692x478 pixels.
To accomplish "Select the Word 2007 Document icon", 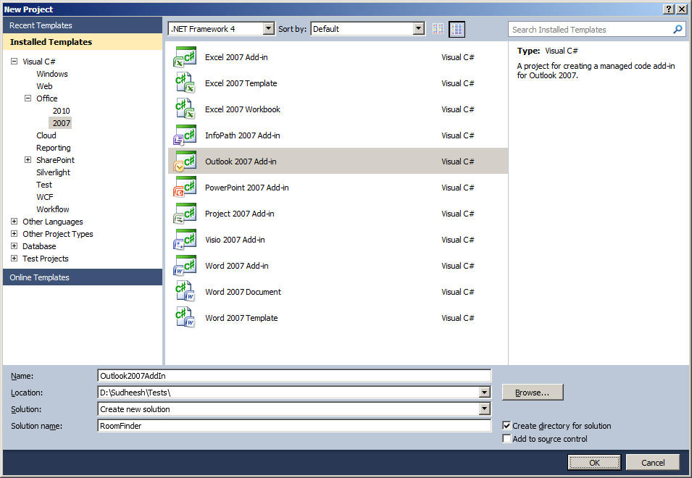I will tap(185, 291).
